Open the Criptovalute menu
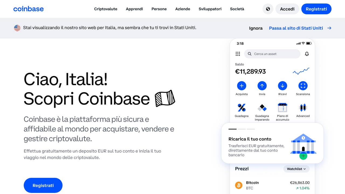 coord(106,9)
